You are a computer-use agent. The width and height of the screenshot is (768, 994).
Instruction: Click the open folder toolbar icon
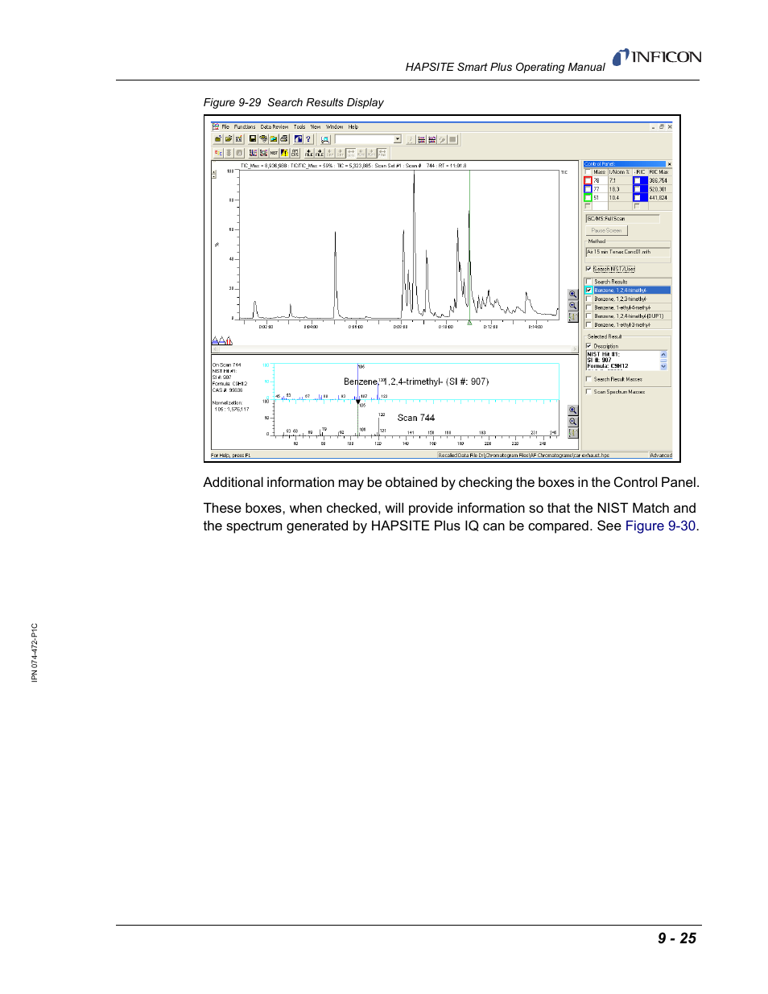click(229, 138)
